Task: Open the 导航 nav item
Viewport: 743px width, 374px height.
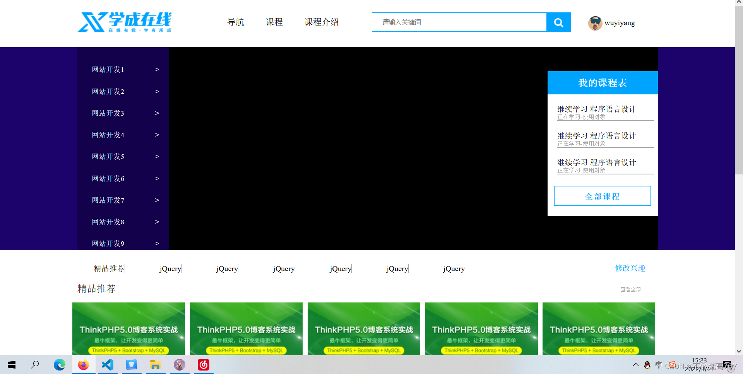Action: 236,22
